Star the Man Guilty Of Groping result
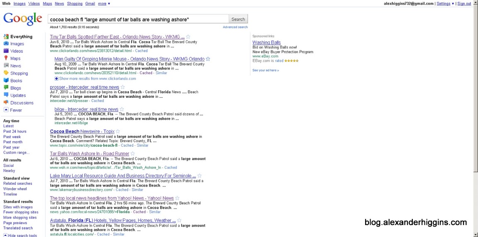 point(208,59)
